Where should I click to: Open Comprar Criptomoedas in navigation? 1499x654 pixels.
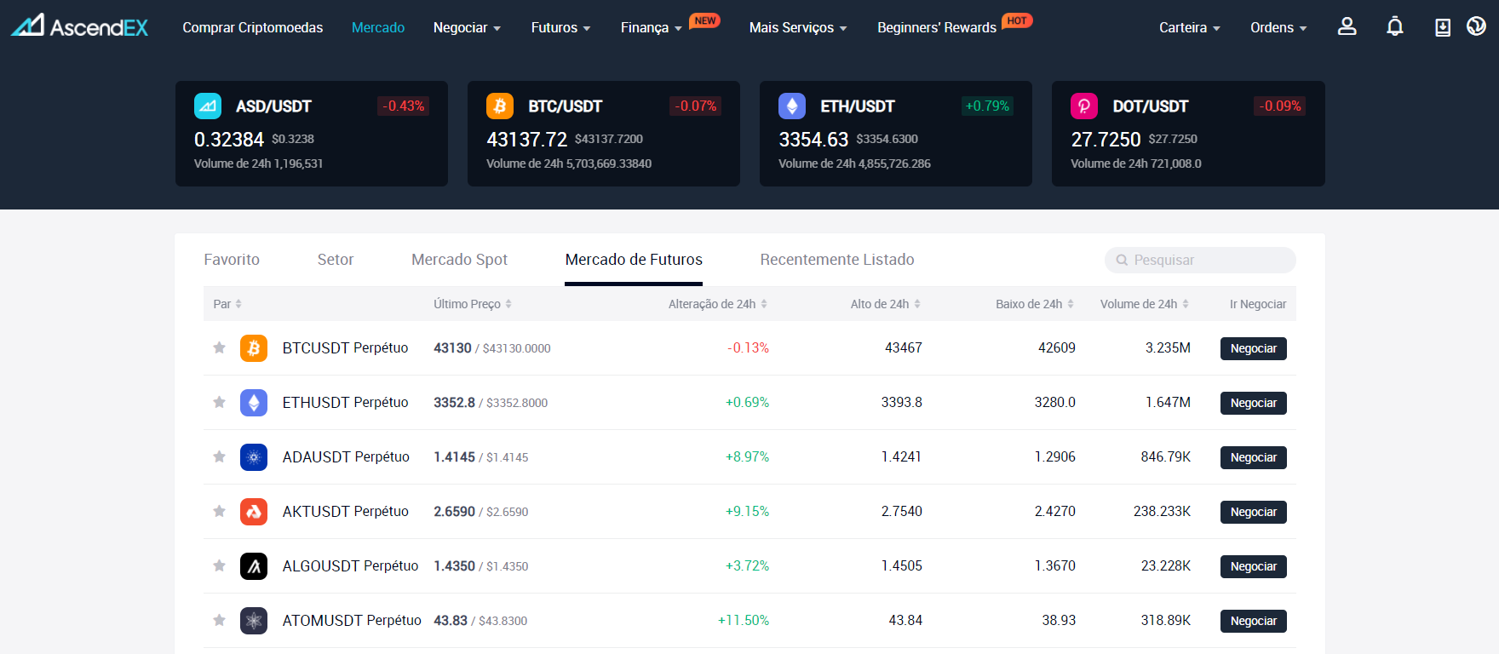[253, 27]
